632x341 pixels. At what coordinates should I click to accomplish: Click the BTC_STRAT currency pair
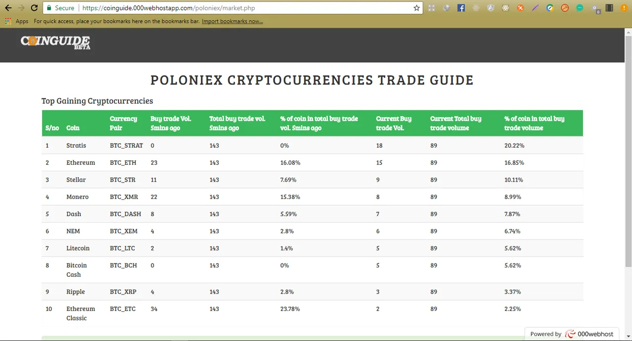(126, 146)
